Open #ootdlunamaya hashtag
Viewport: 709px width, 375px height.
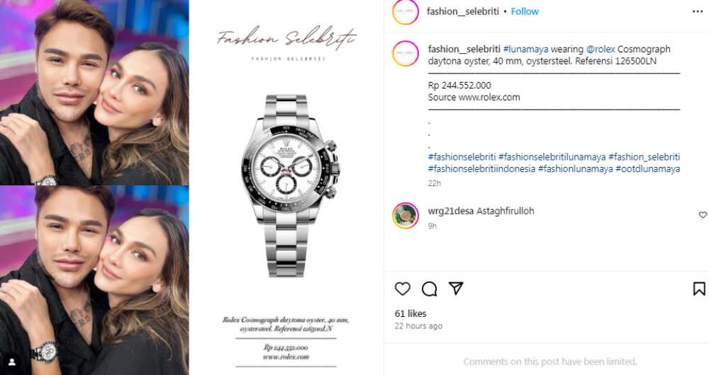(x=647, y=169)
